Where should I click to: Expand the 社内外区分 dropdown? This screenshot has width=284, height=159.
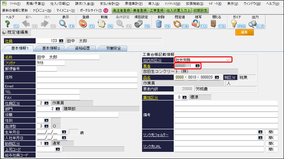pyautogui.click(x=228, y=60)
